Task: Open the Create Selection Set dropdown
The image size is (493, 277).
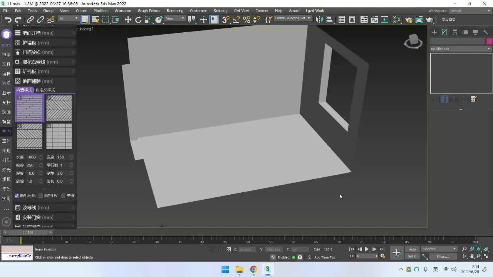Action: 292,18
